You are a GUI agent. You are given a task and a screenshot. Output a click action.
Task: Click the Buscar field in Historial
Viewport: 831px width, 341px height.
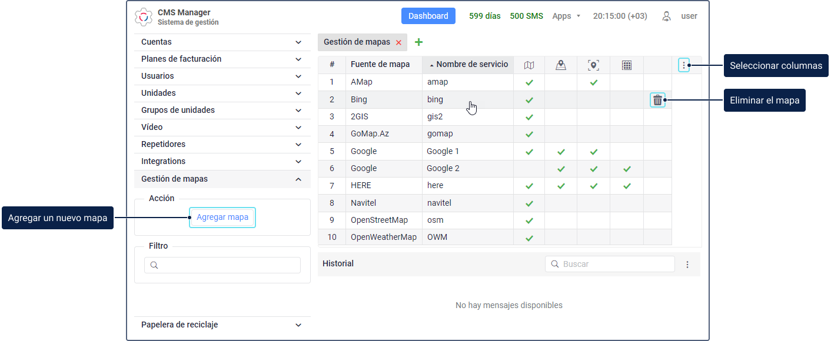click(x=610, y=265)
